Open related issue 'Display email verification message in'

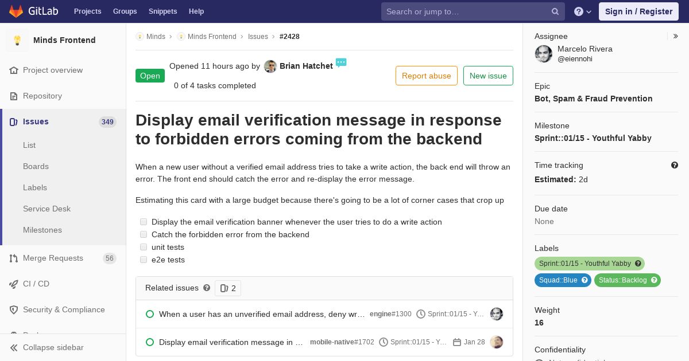pyautogui.click(x=231, y=342)
